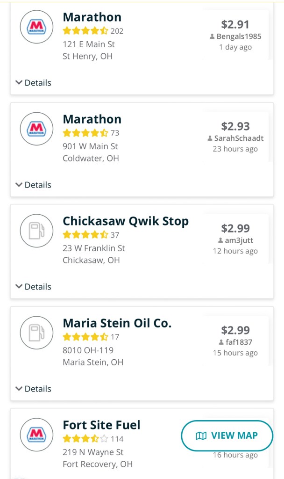Select the $2.93 price reported by SarahSchaadt
This screenshot has height=479, width=284.
tap(235, 126)
